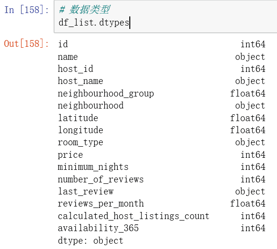Click the Out[158] output prompt

point(27,43)
